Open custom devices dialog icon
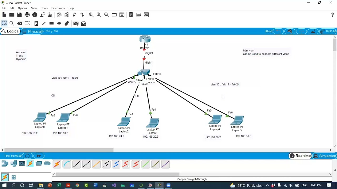 point(122,15)
